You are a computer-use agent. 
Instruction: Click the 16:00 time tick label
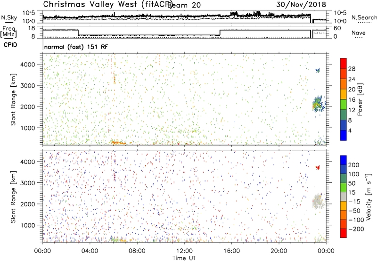tap(231, 251)
